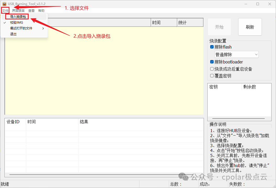276x188 pixels.
Task: Click the USB Burning Tool app icon
Action: [x=4, y=4]
